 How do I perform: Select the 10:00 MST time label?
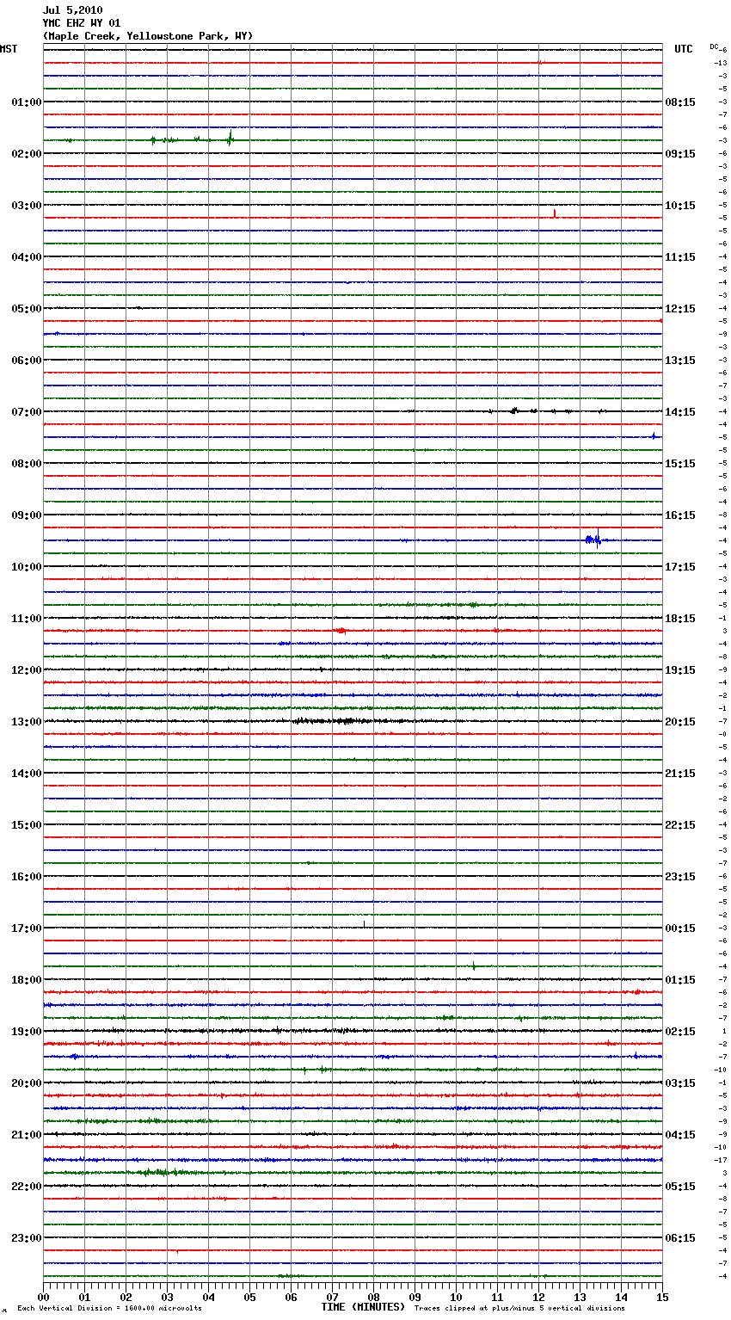(27, 567)
